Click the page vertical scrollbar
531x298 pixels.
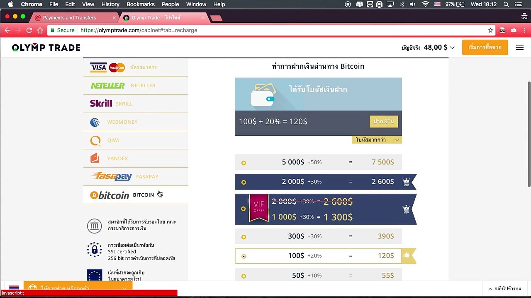point(529,133)
